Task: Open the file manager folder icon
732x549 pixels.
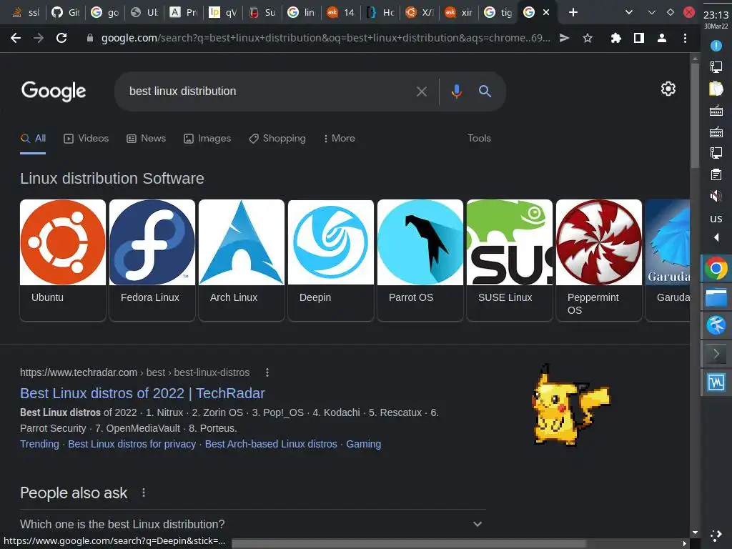Action: point(716,298)
